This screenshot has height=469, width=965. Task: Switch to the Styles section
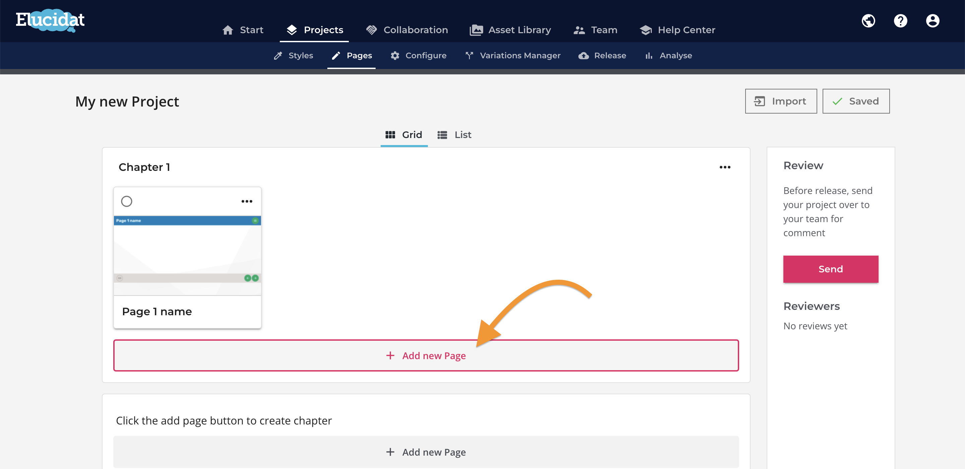click(293, 55)
